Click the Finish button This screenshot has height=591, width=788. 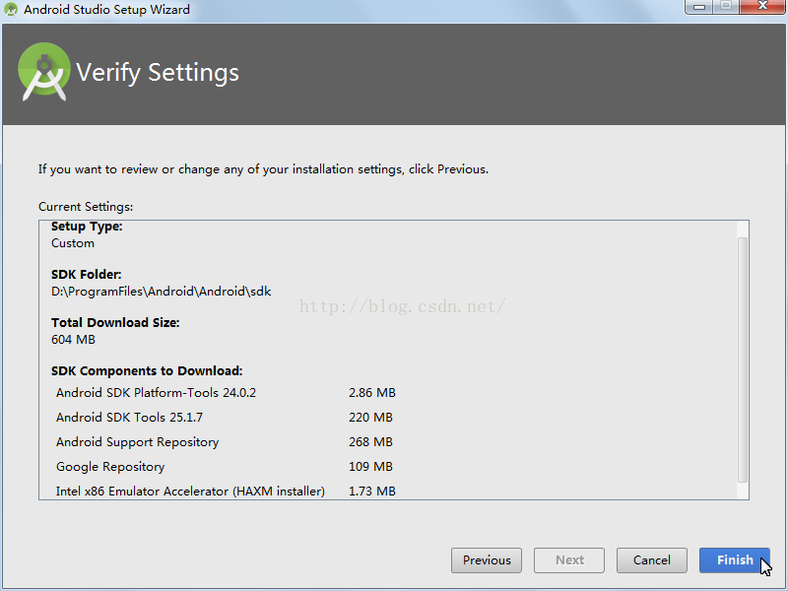(734, 559)
